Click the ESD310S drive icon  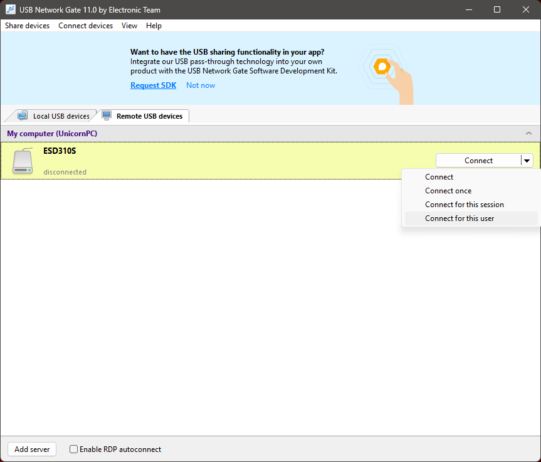point(23,161)
